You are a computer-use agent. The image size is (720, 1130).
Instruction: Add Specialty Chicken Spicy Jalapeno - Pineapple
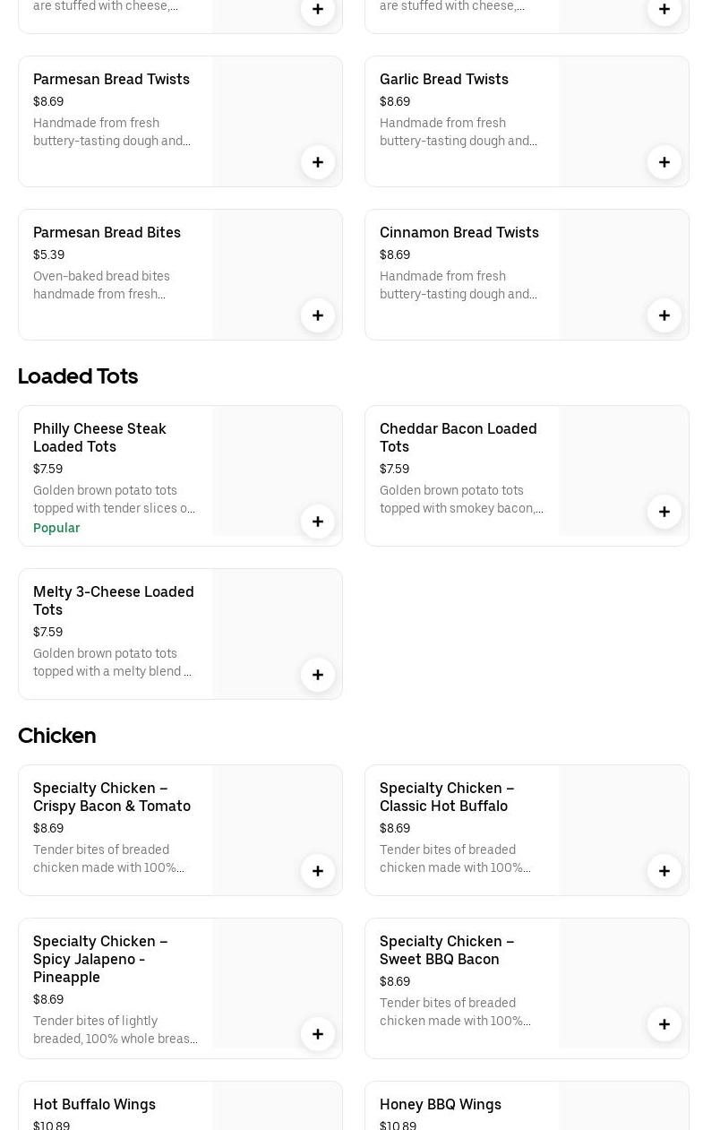pos(318,1034)
